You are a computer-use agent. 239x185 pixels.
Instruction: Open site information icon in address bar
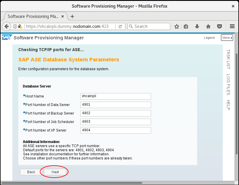pyautogui.click(x=15, y=26)
